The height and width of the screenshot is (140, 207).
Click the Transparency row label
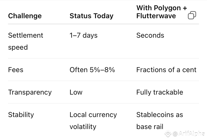tap(30, 92)
